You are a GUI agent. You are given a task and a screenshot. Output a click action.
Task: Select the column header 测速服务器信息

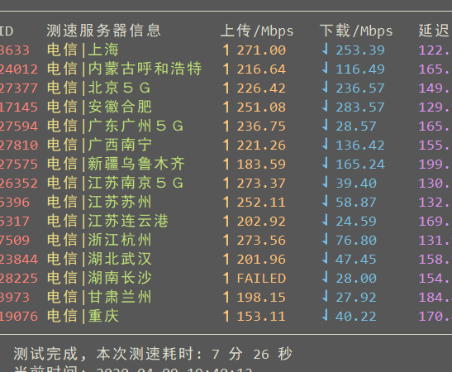point(103,31)
